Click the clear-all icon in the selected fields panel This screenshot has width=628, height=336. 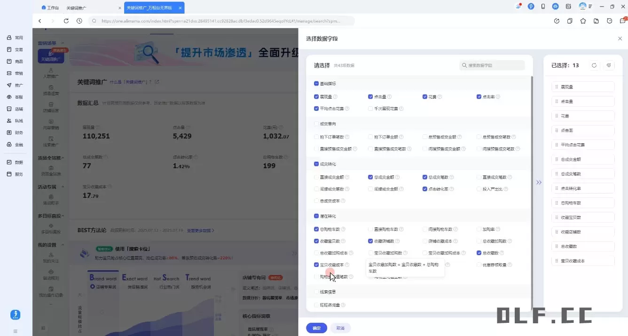pos(609,65)
